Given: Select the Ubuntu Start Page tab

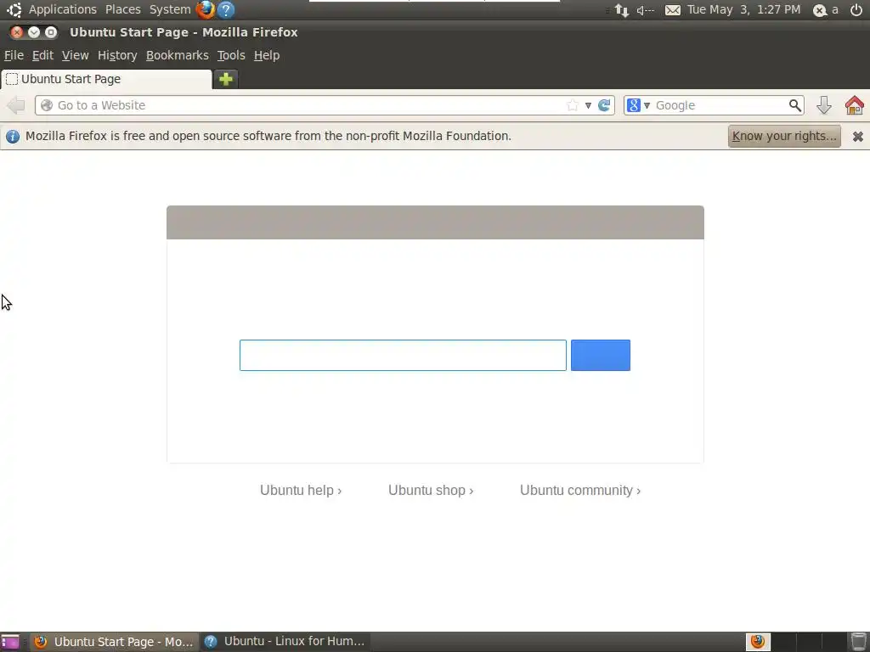Looking at the screenshot, I should (106, 79).
